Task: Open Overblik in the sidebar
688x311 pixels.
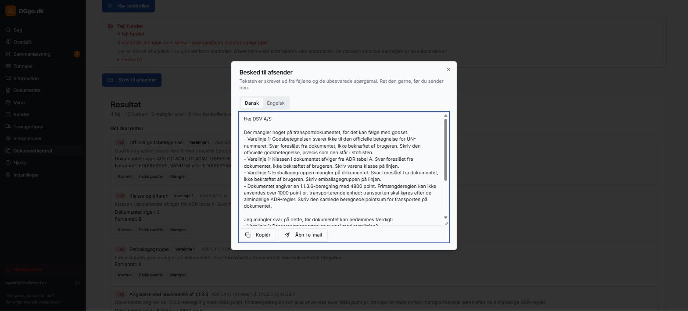Action: 43,42
